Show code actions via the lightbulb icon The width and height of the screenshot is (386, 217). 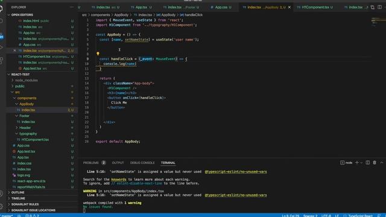click(98, 54)
